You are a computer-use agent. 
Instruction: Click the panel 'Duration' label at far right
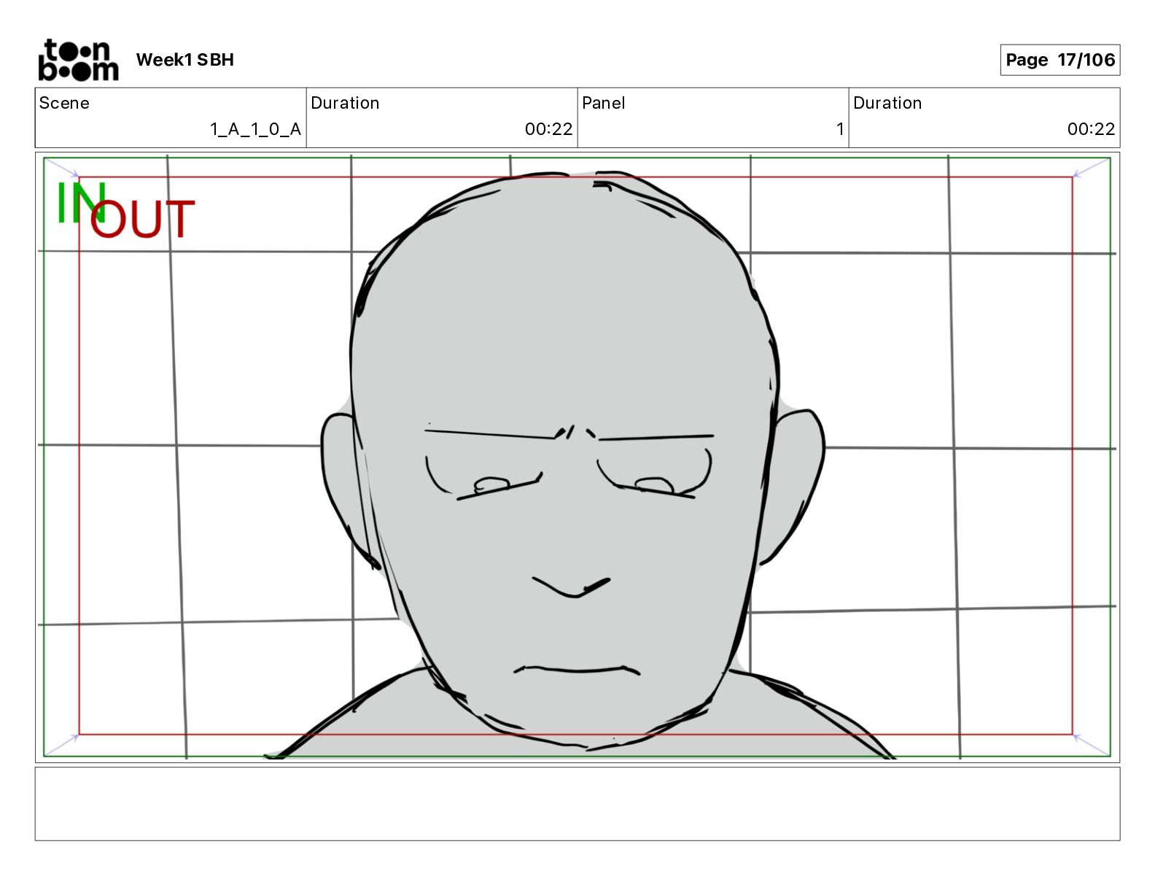[887, 103]
